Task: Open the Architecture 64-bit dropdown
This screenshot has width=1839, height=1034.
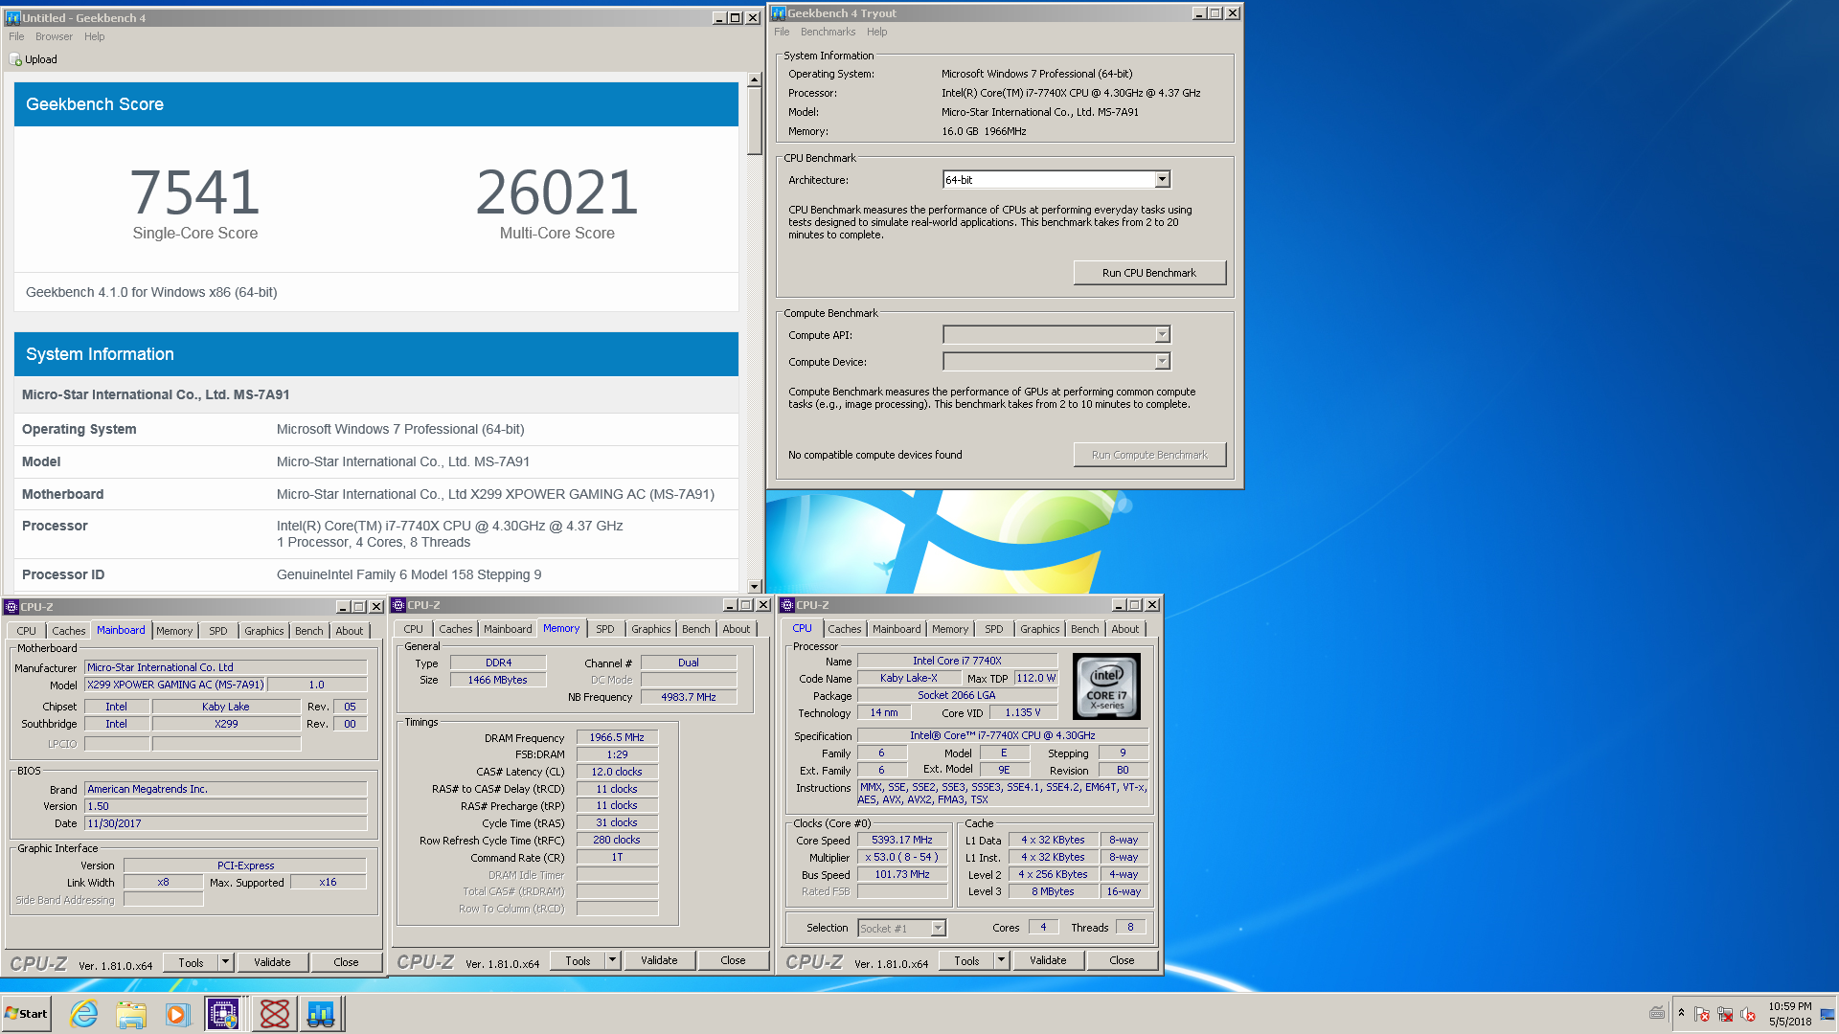Action: (1162, 180)
